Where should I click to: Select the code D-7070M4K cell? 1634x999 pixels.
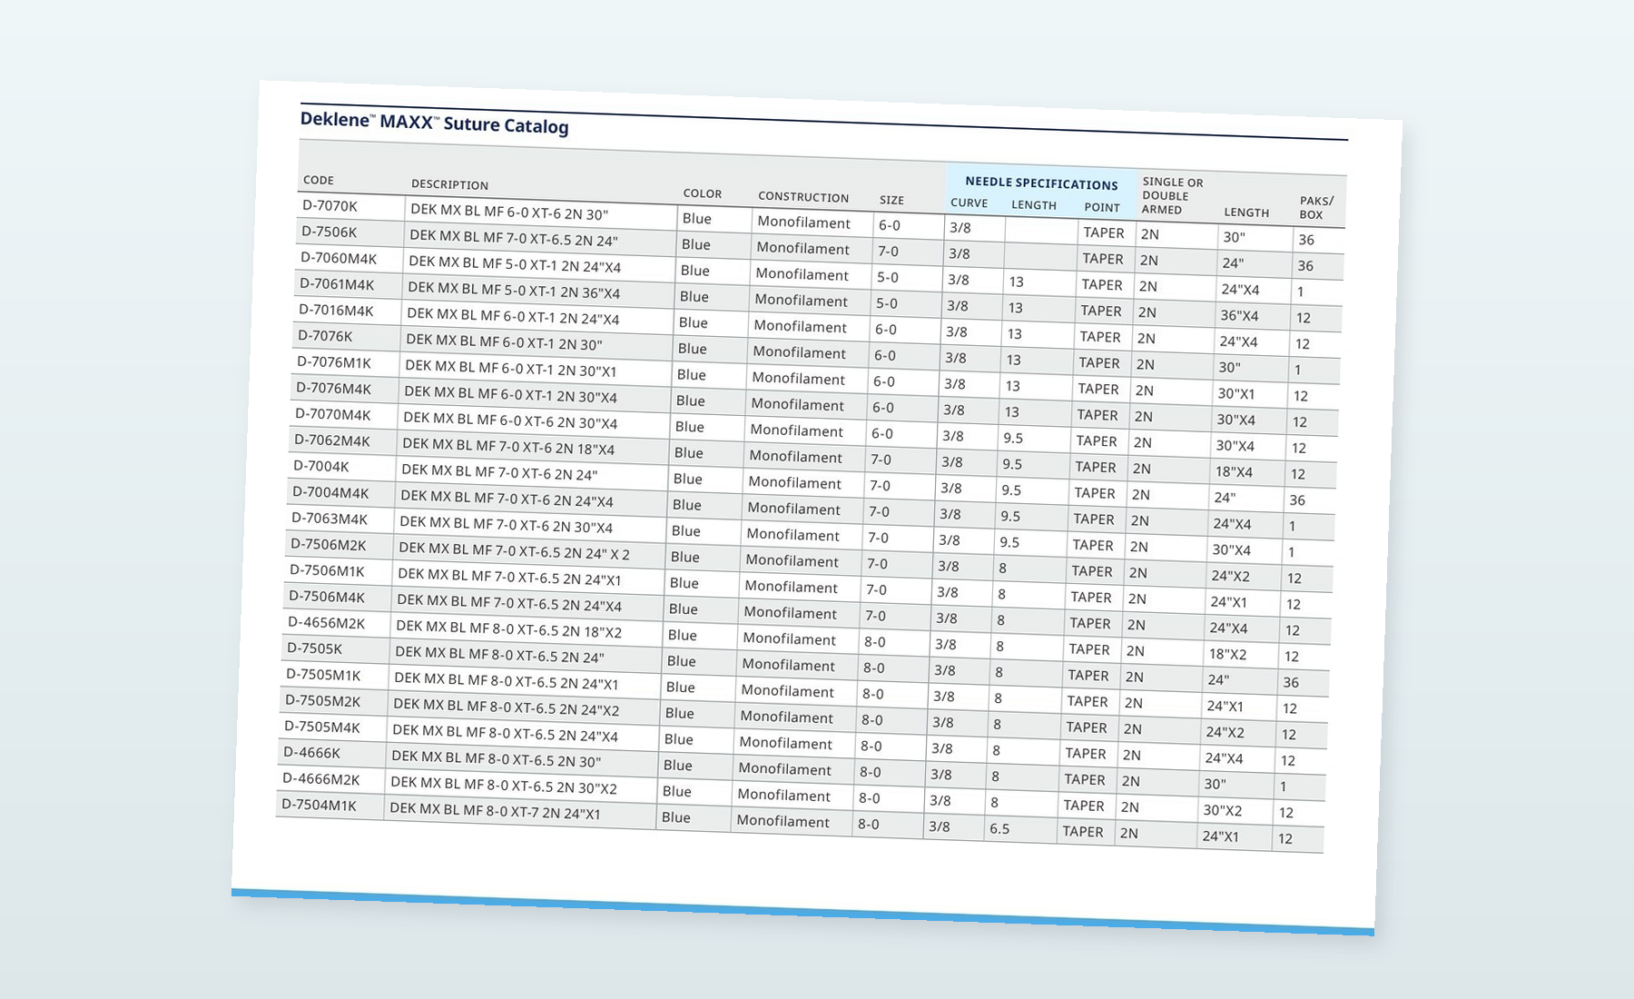click(x=332, y=415)
